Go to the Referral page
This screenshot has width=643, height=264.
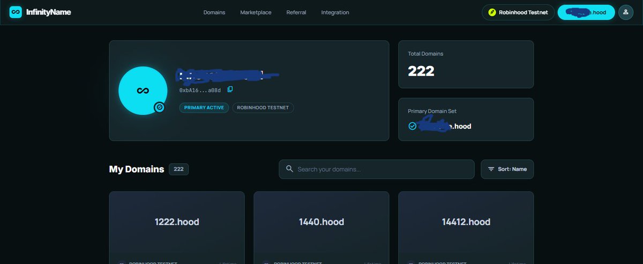(x=296, y=12)
